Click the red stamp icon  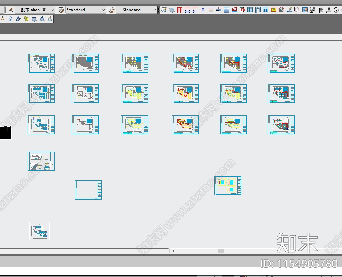(x=281, y=10)
